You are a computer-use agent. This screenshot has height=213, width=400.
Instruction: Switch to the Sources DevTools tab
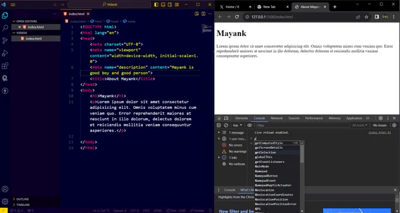click(294, 118)
